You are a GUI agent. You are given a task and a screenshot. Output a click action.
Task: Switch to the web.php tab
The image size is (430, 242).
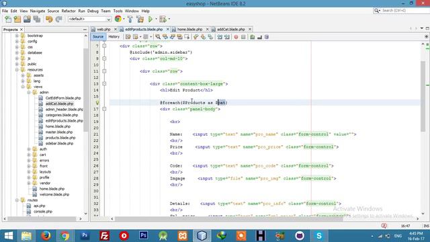pyautogui.click(x=103, y=29)
